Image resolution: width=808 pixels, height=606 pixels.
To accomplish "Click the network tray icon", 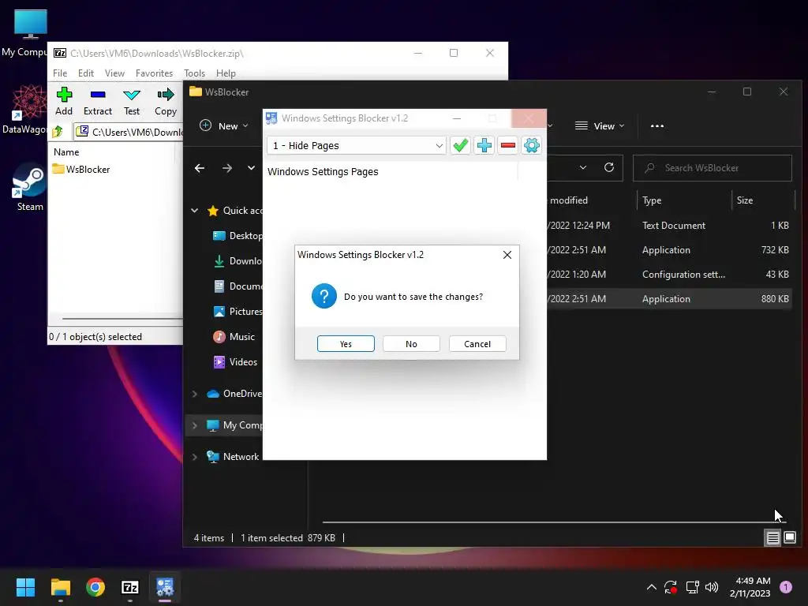I will [x=692, y=587].
